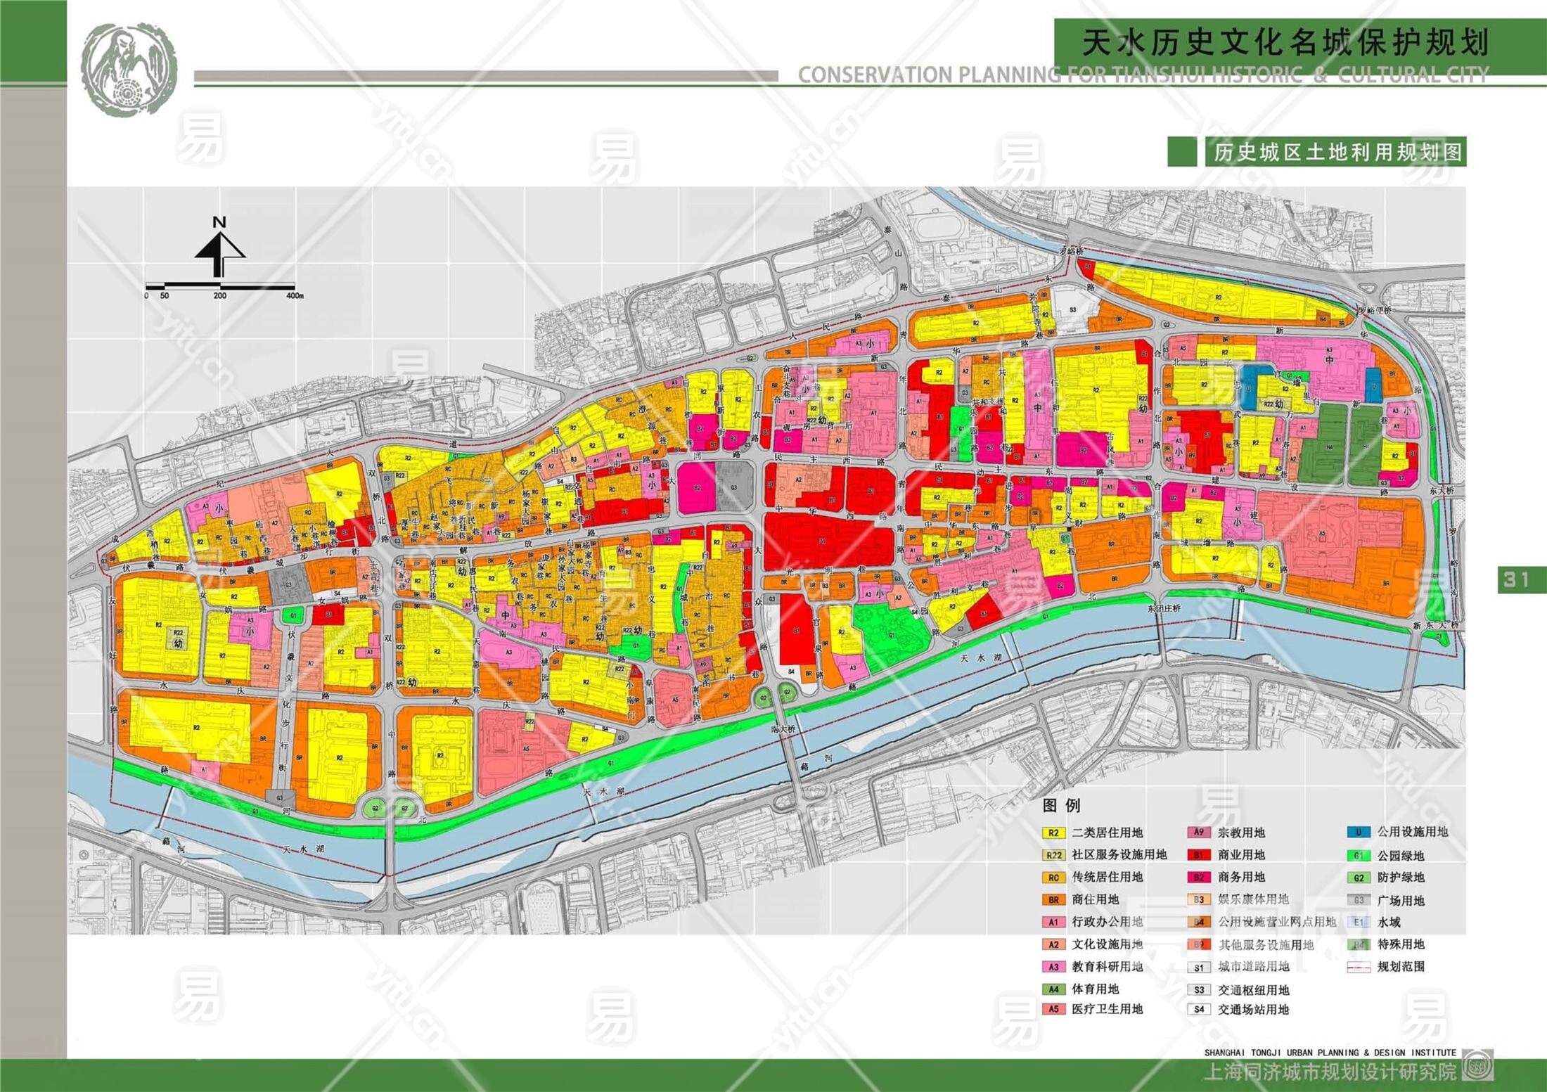Click the magenta B2 商务用地 legend swatch
Viewport: 1547px width, 1092px height.
click(1198, 877)
